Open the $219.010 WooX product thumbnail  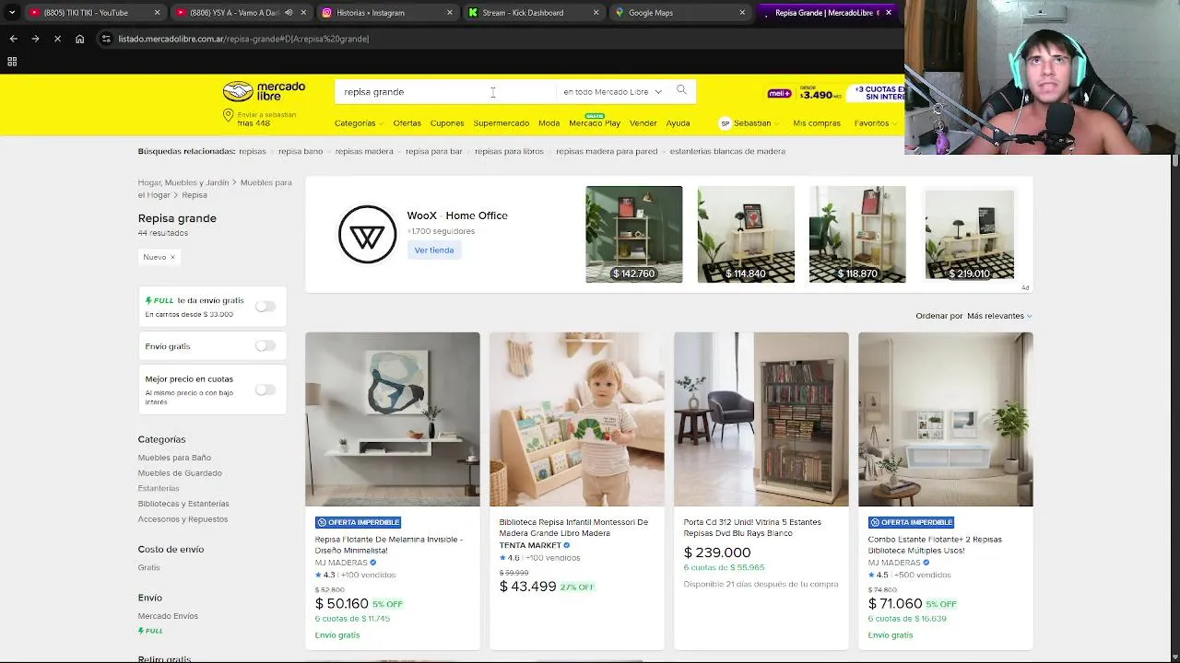click(969, 234)
